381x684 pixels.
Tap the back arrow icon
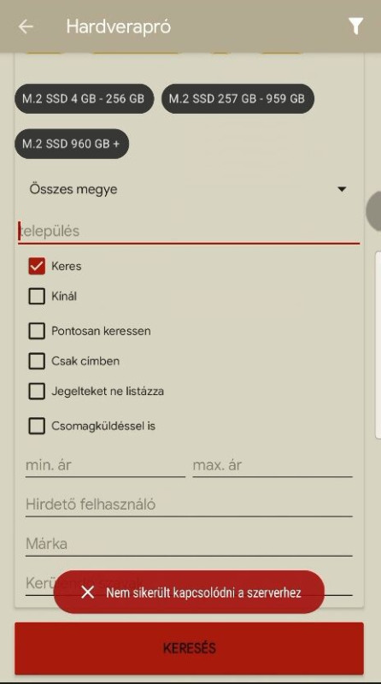coord(26,27)
